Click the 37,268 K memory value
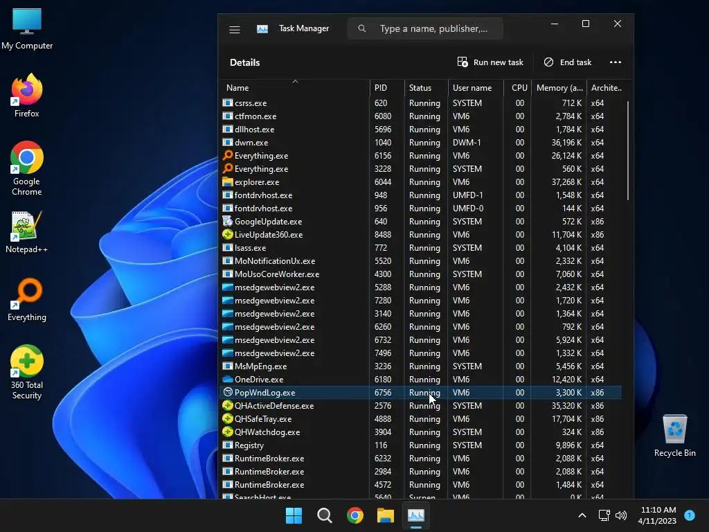 coord(566,182)
